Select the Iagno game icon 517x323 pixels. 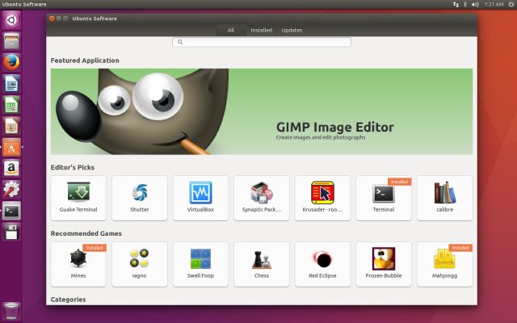[140, 259]
